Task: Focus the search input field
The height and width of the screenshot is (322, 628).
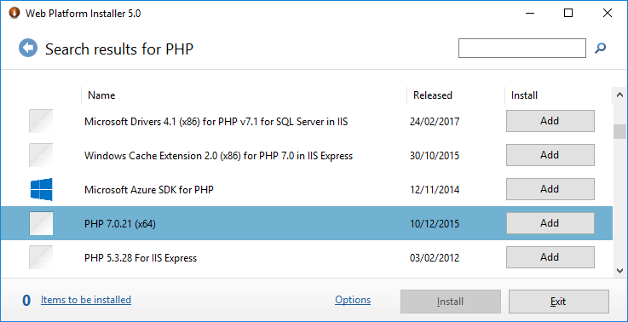Action: (x=521, y=48)
